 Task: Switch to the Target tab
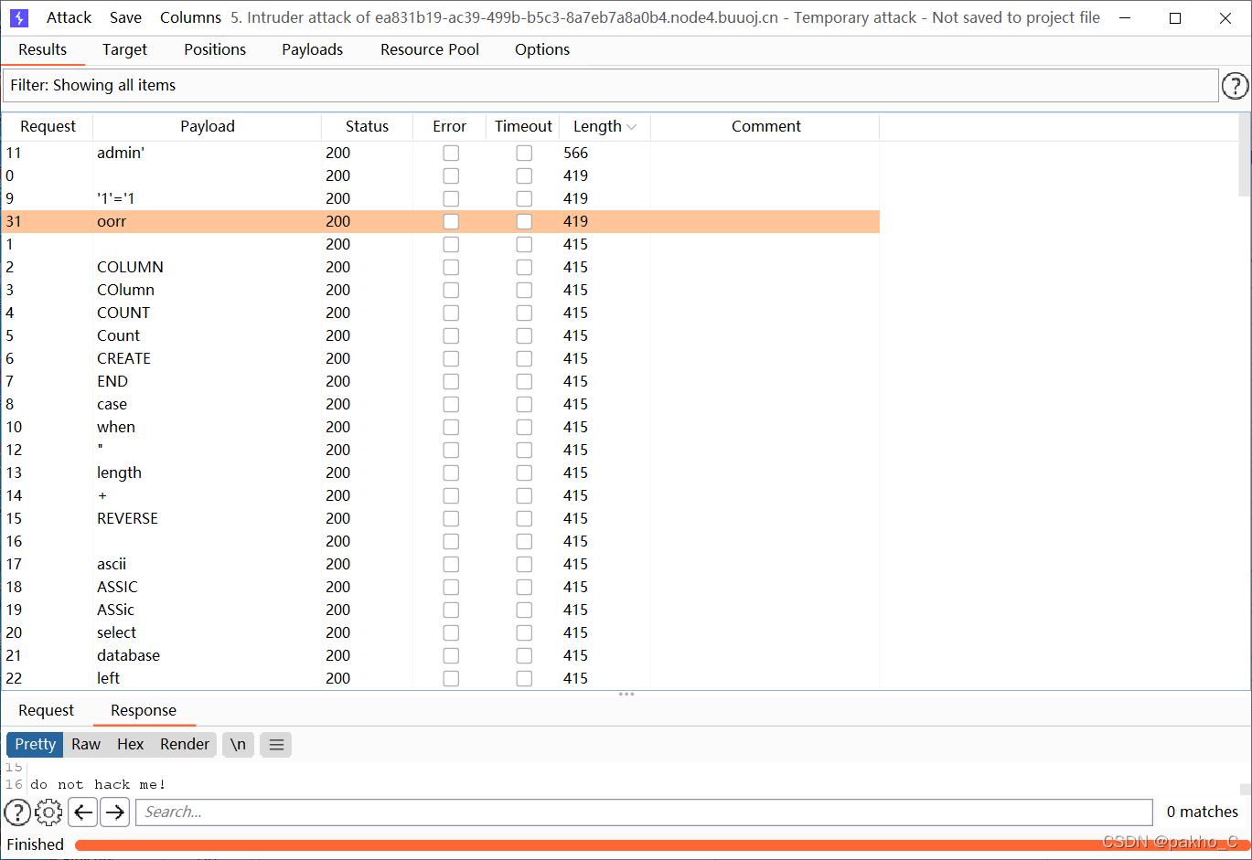124,49
